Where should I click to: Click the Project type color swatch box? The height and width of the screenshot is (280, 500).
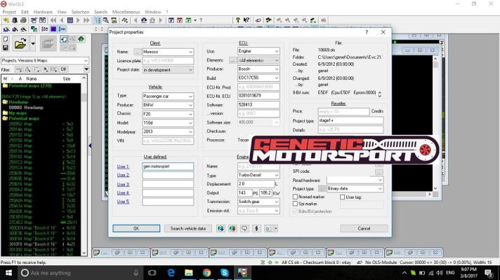[x=322, y=188]
